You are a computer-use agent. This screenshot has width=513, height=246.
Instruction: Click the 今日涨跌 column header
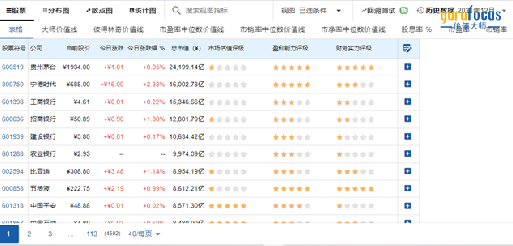112,49
